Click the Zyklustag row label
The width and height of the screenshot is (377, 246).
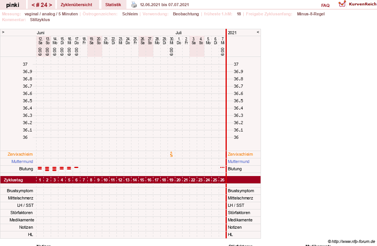click(x=13, y=180)
